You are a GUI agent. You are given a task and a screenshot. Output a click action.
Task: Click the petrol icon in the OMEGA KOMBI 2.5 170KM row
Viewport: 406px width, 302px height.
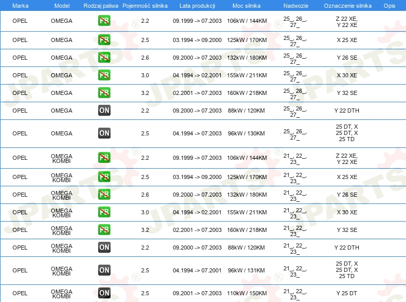point(104,177)
